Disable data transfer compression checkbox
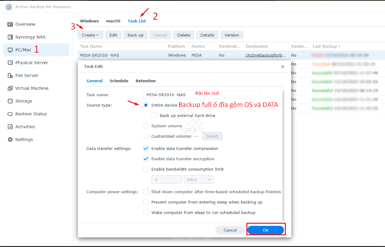 coord(146,149)
